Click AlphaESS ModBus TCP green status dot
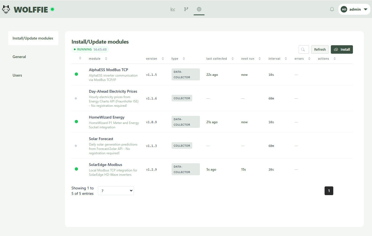372x236 pixels. pyautogui.click(x=76, y=74)
